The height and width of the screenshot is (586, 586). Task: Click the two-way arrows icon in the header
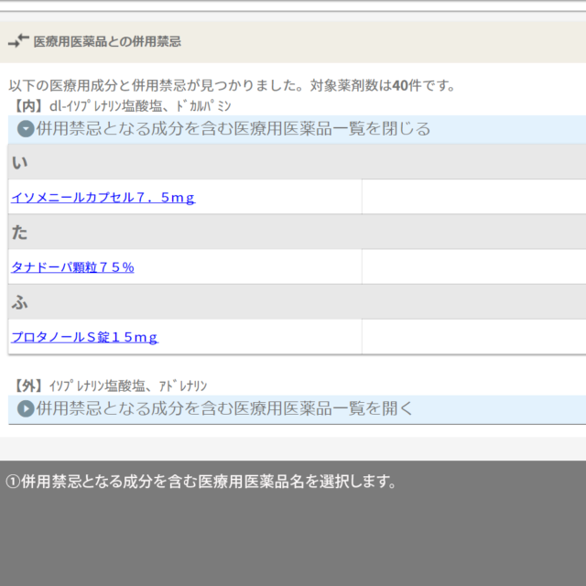pos(18,41)
